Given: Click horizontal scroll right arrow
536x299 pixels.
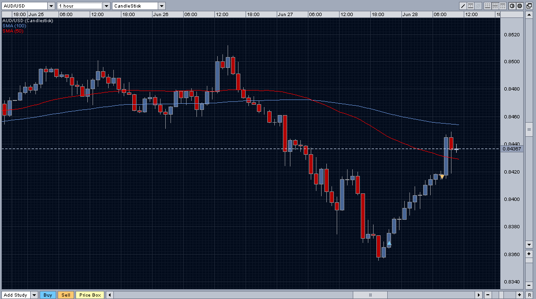Looking at the screenshot, I should tap(478, 295).
